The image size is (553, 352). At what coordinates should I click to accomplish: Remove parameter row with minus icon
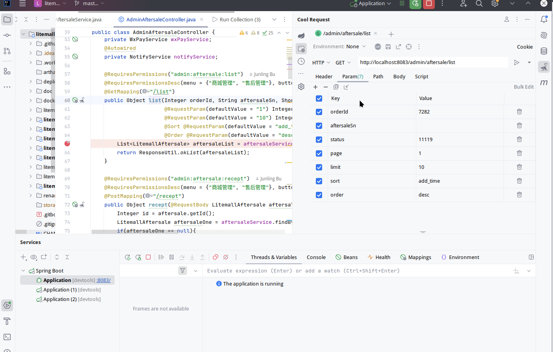click(x=326, y=87)
